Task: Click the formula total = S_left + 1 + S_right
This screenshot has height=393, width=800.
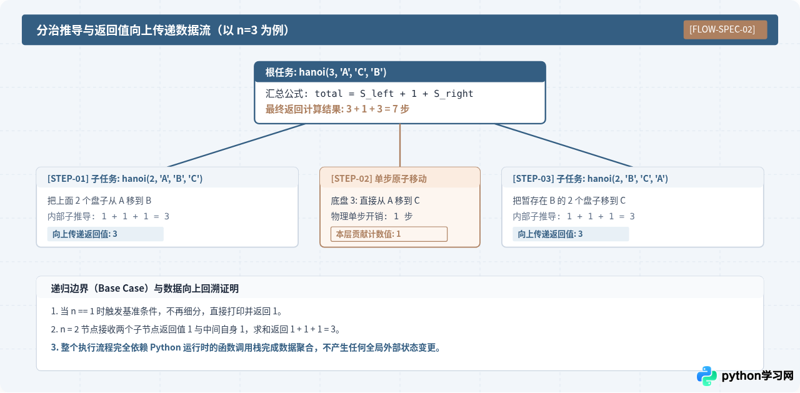Action: pos(394,94)
